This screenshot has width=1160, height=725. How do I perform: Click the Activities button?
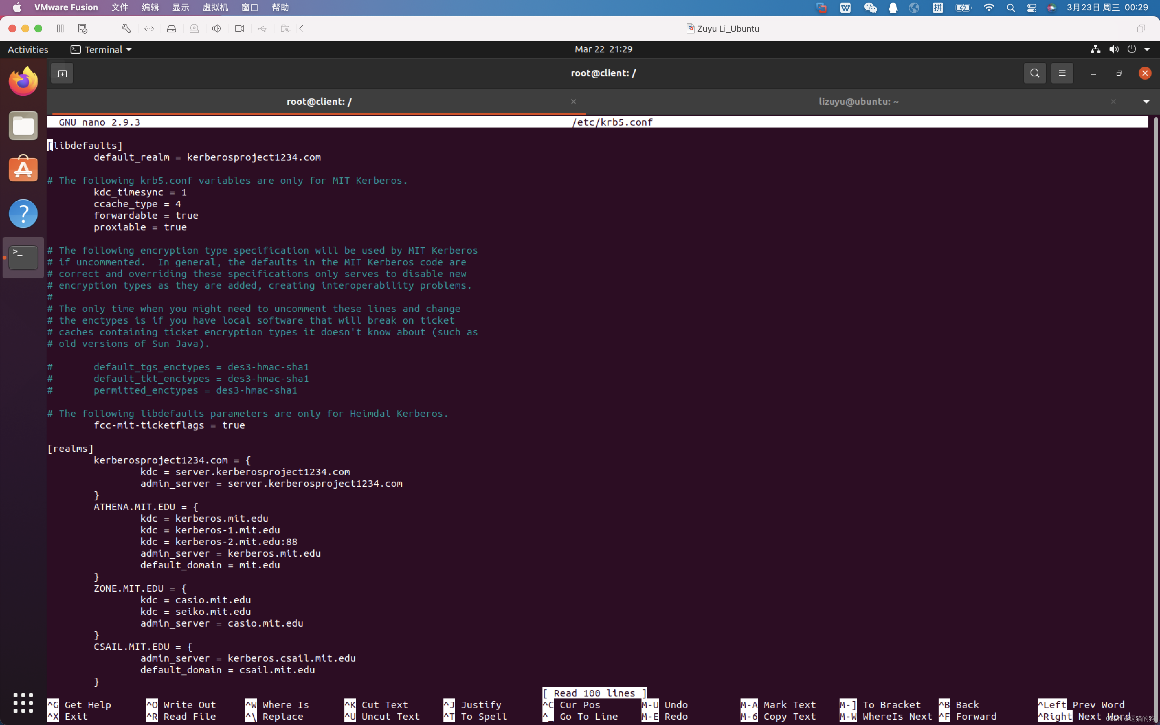pyautogui.click(x=28, y=50)
